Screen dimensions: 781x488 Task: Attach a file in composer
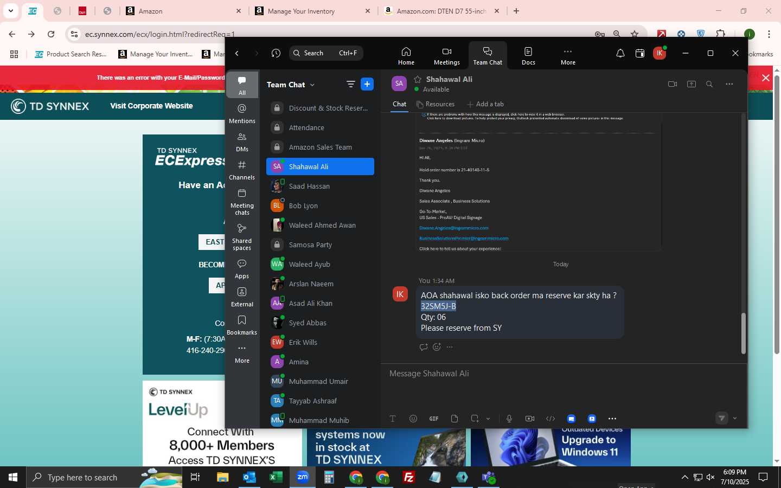coord(454,419)
